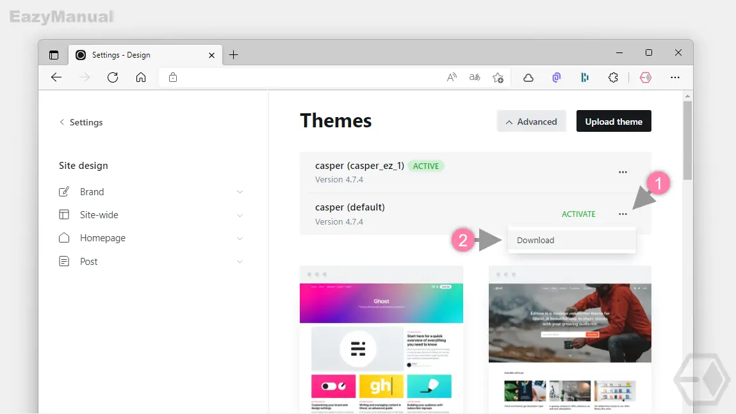Screen dimensions: 736x414
Task: Click the Homepage house icon
Action: tap(64, 237)
